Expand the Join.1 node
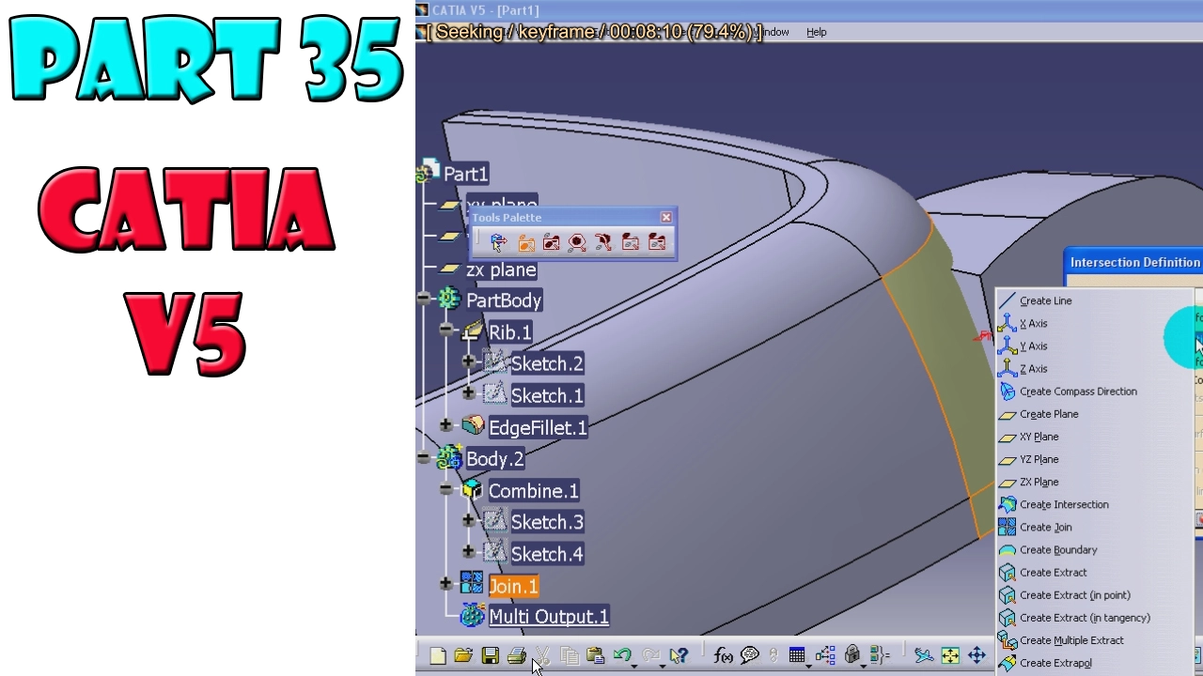1203x676 pixels. [x=446, y=584]
